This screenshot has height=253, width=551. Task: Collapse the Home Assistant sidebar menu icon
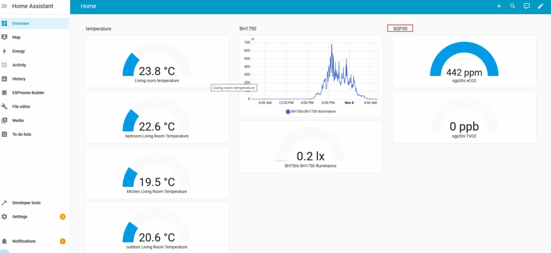[x=4, y=6]
